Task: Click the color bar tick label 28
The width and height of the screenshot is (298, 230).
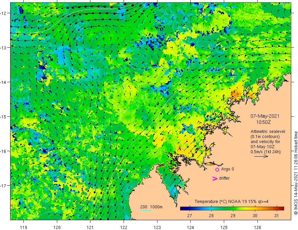Action: [x=211, y=215]
